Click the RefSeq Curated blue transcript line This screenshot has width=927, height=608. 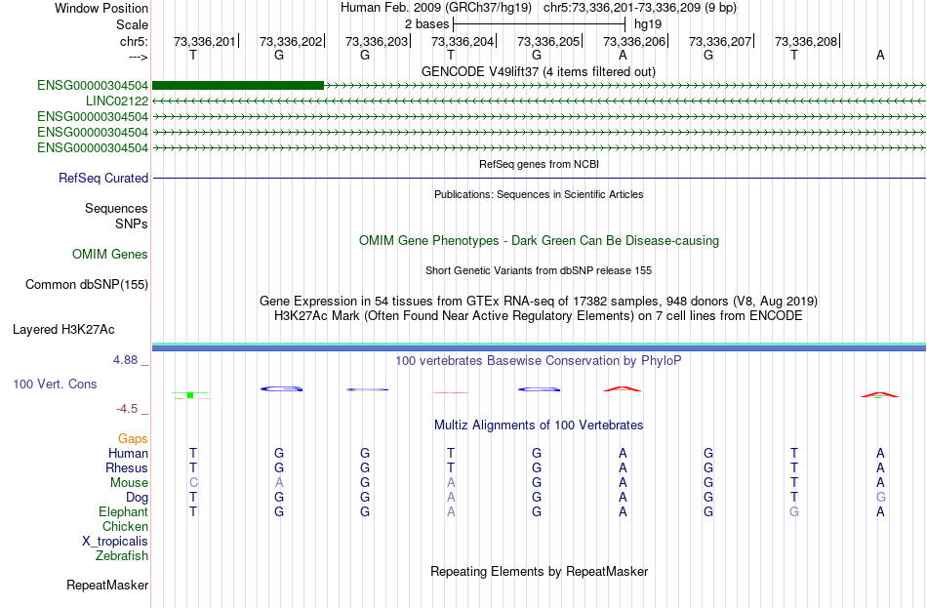point(539,178)
